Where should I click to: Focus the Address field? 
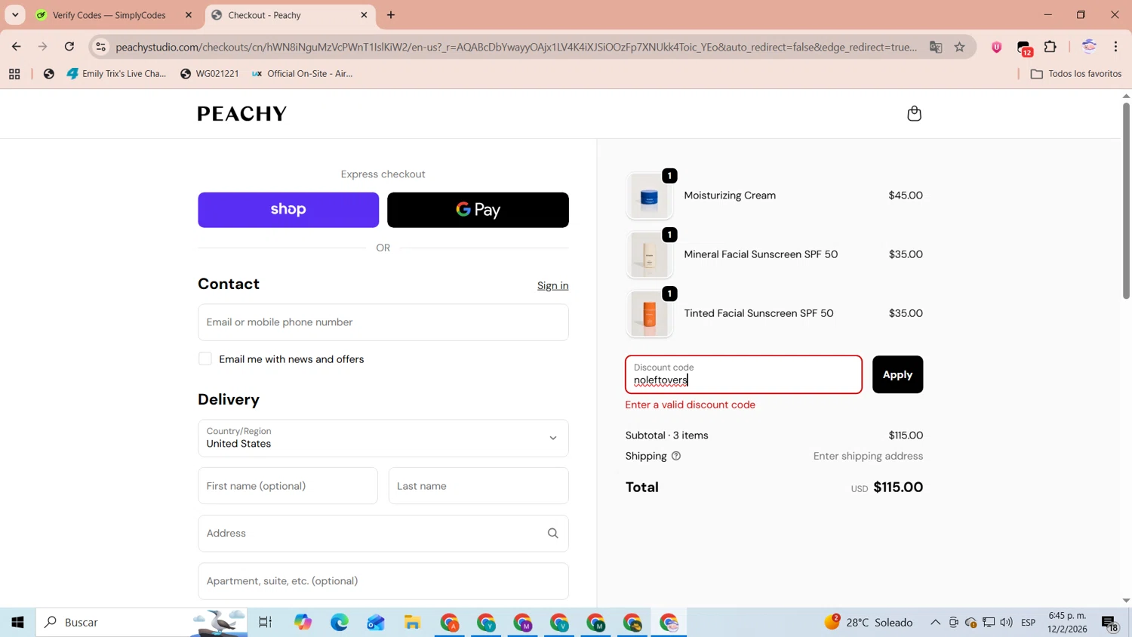(x=383, y=534)
